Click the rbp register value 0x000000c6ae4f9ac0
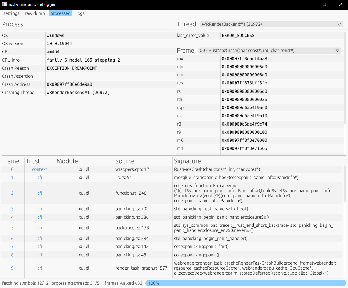The width and height of the screenshot is (348, 288). 244,108
